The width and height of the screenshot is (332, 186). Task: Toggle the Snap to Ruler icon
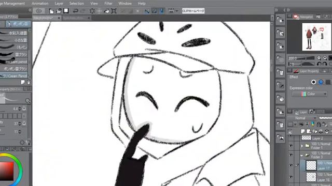pos(147,11)
